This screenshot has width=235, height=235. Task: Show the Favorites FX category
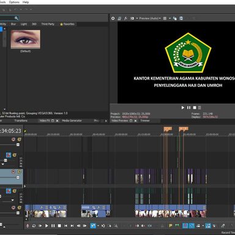pyautogui.click(x=67, y=24)
